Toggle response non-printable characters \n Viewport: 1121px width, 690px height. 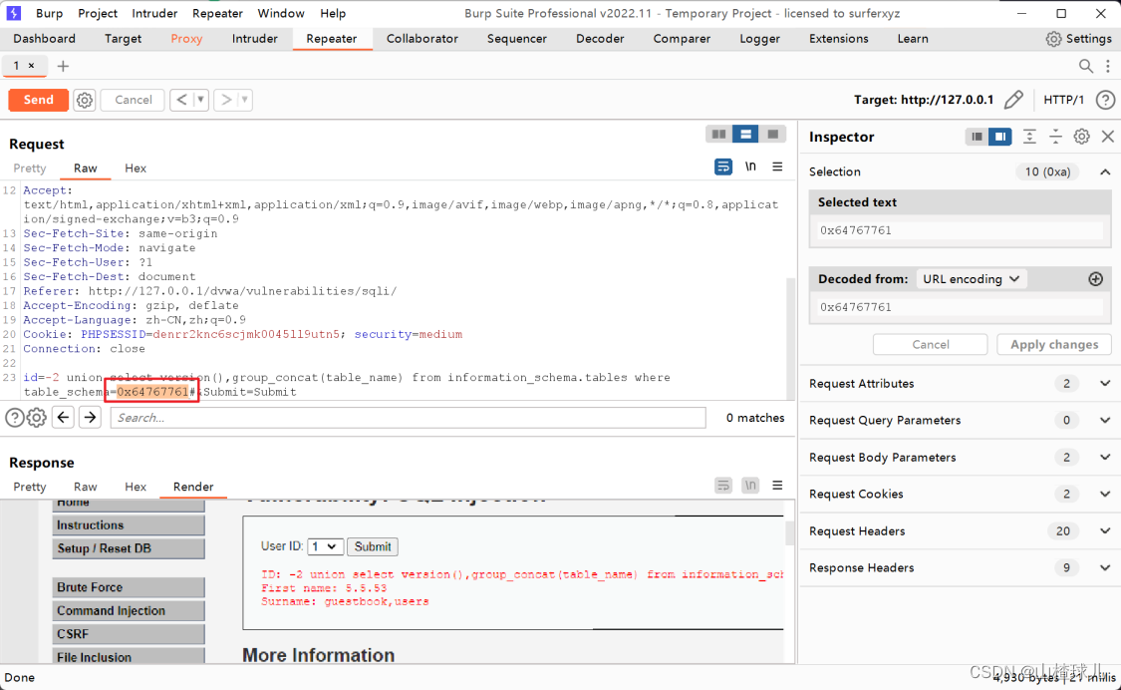pos(750,486)
